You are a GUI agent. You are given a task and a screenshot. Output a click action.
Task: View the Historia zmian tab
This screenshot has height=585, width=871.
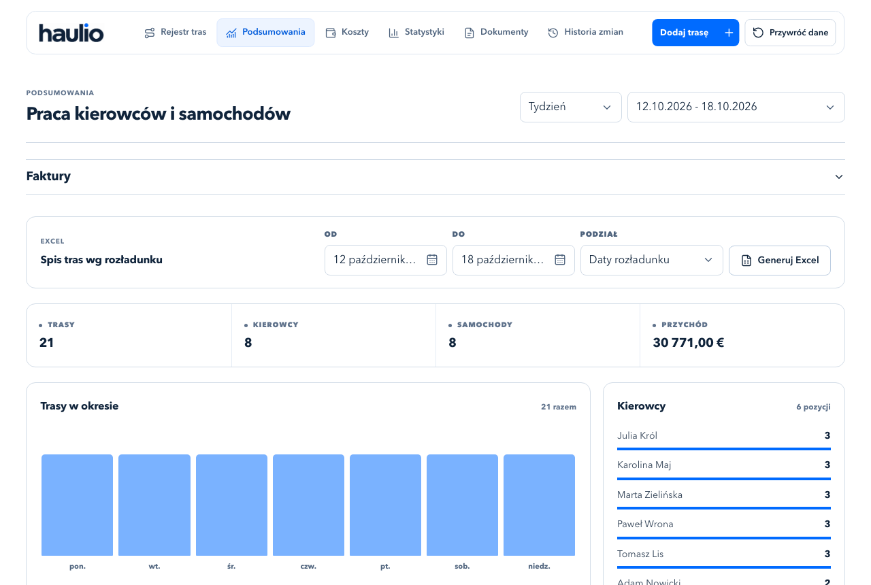586,33
